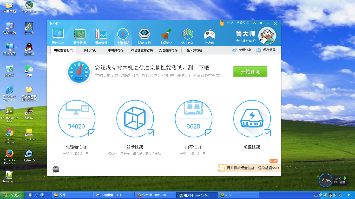The image size is (355, 199).
Task: Open Notepad++ desktop icon
Action: (9, 177)
